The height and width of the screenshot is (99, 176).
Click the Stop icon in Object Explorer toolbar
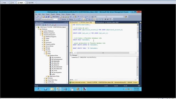click(48, 25)
